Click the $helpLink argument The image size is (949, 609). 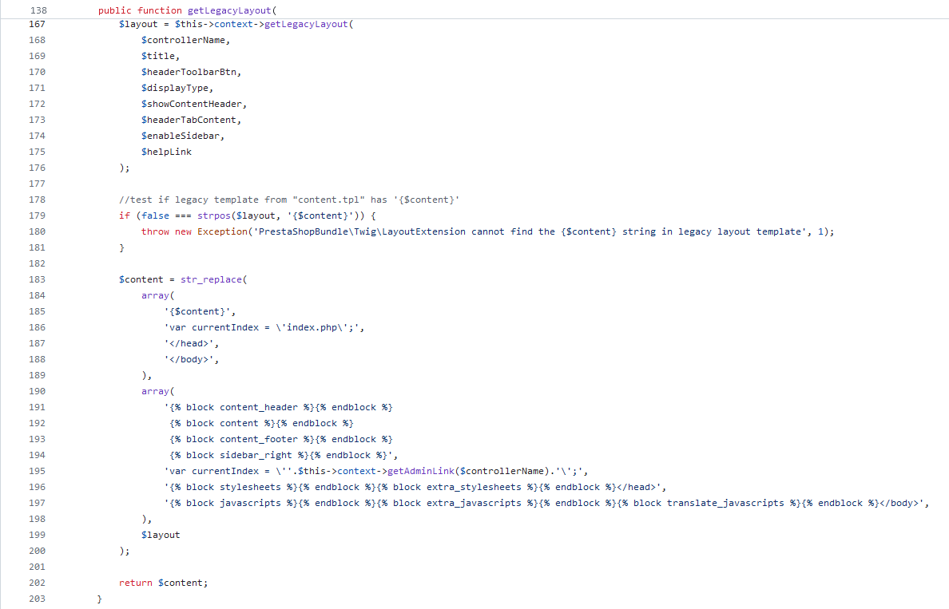pyautogui.click(x=166, y=152)
